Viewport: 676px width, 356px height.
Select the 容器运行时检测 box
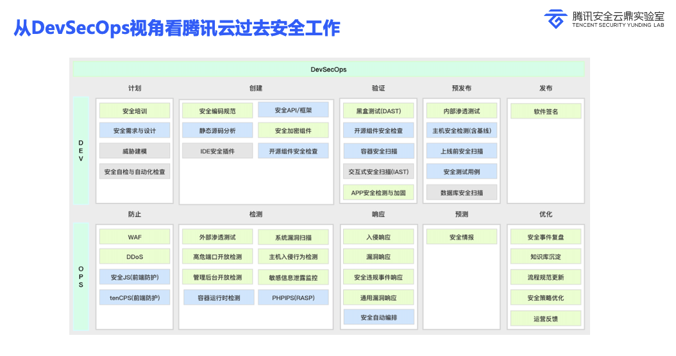click(x=219, y=298)
